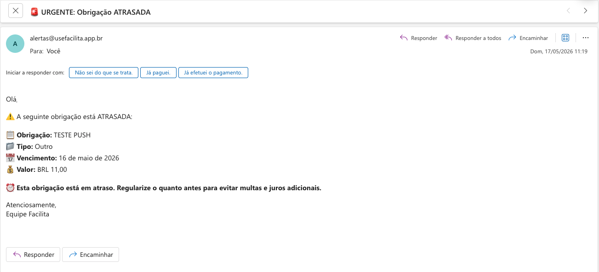Go to next message arrow

(x=585, y=11)
